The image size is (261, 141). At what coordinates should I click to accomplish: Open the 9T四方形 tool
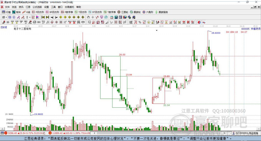[95, 12]
